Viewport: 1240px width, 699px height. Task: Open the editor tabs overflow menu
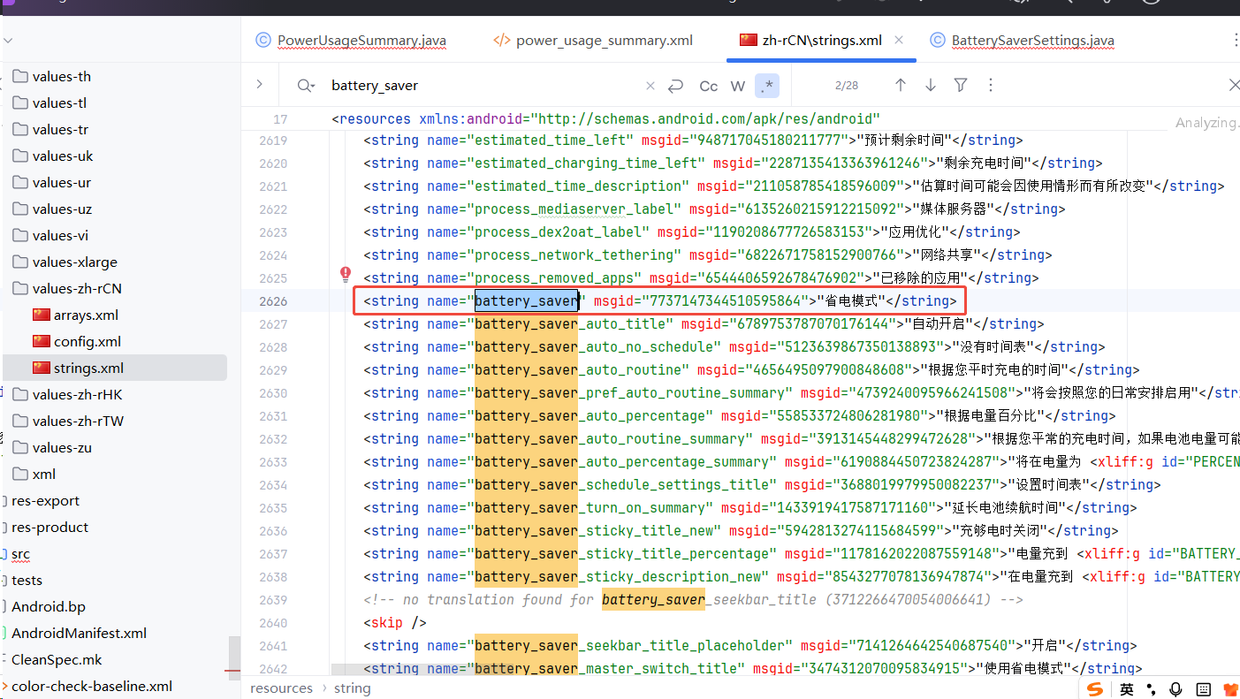click(1235, 40)
